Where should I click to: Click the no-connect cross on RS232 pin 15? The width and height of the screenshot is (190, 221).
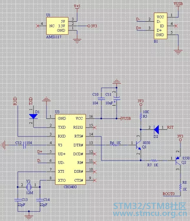(x=95, y=127)
